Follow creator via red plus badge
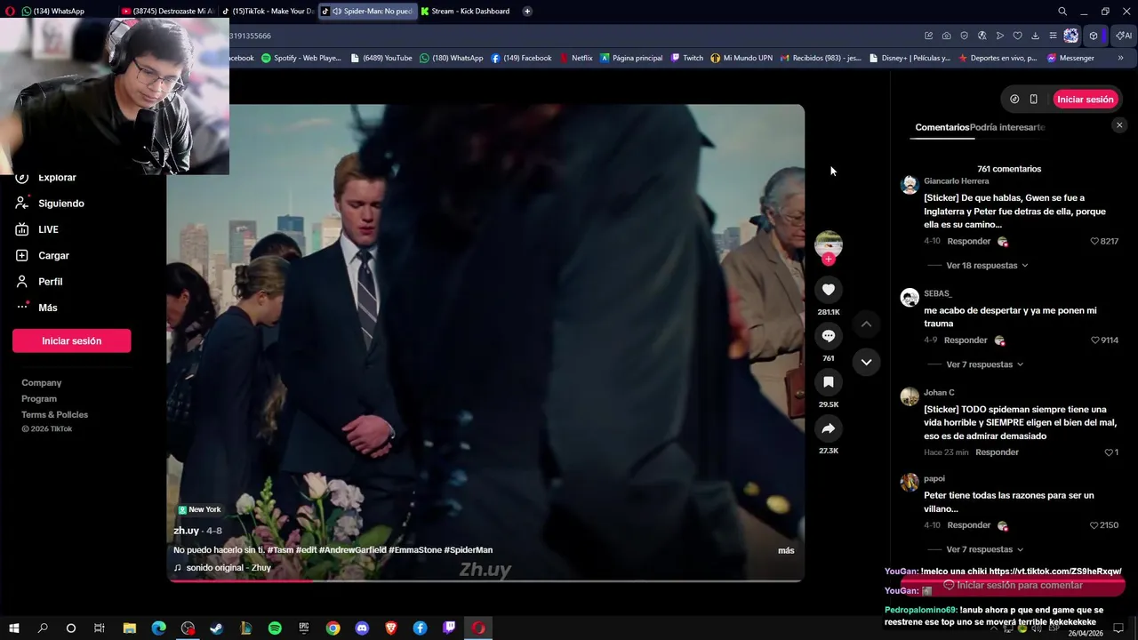The image size is (1138, 640). click(x=828, y=260)
